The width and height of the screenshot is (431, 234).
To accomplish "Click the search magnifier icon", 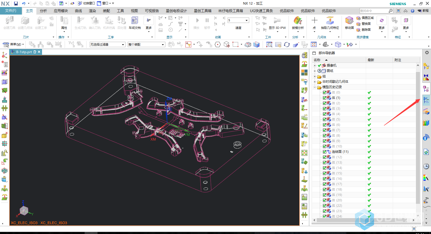I will [391, 11].
